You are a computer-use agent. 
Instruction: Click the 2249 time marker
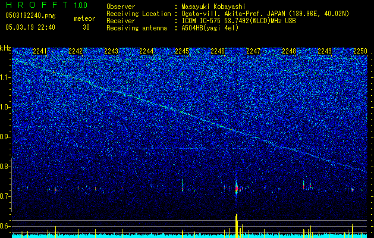tap(325, 51)
